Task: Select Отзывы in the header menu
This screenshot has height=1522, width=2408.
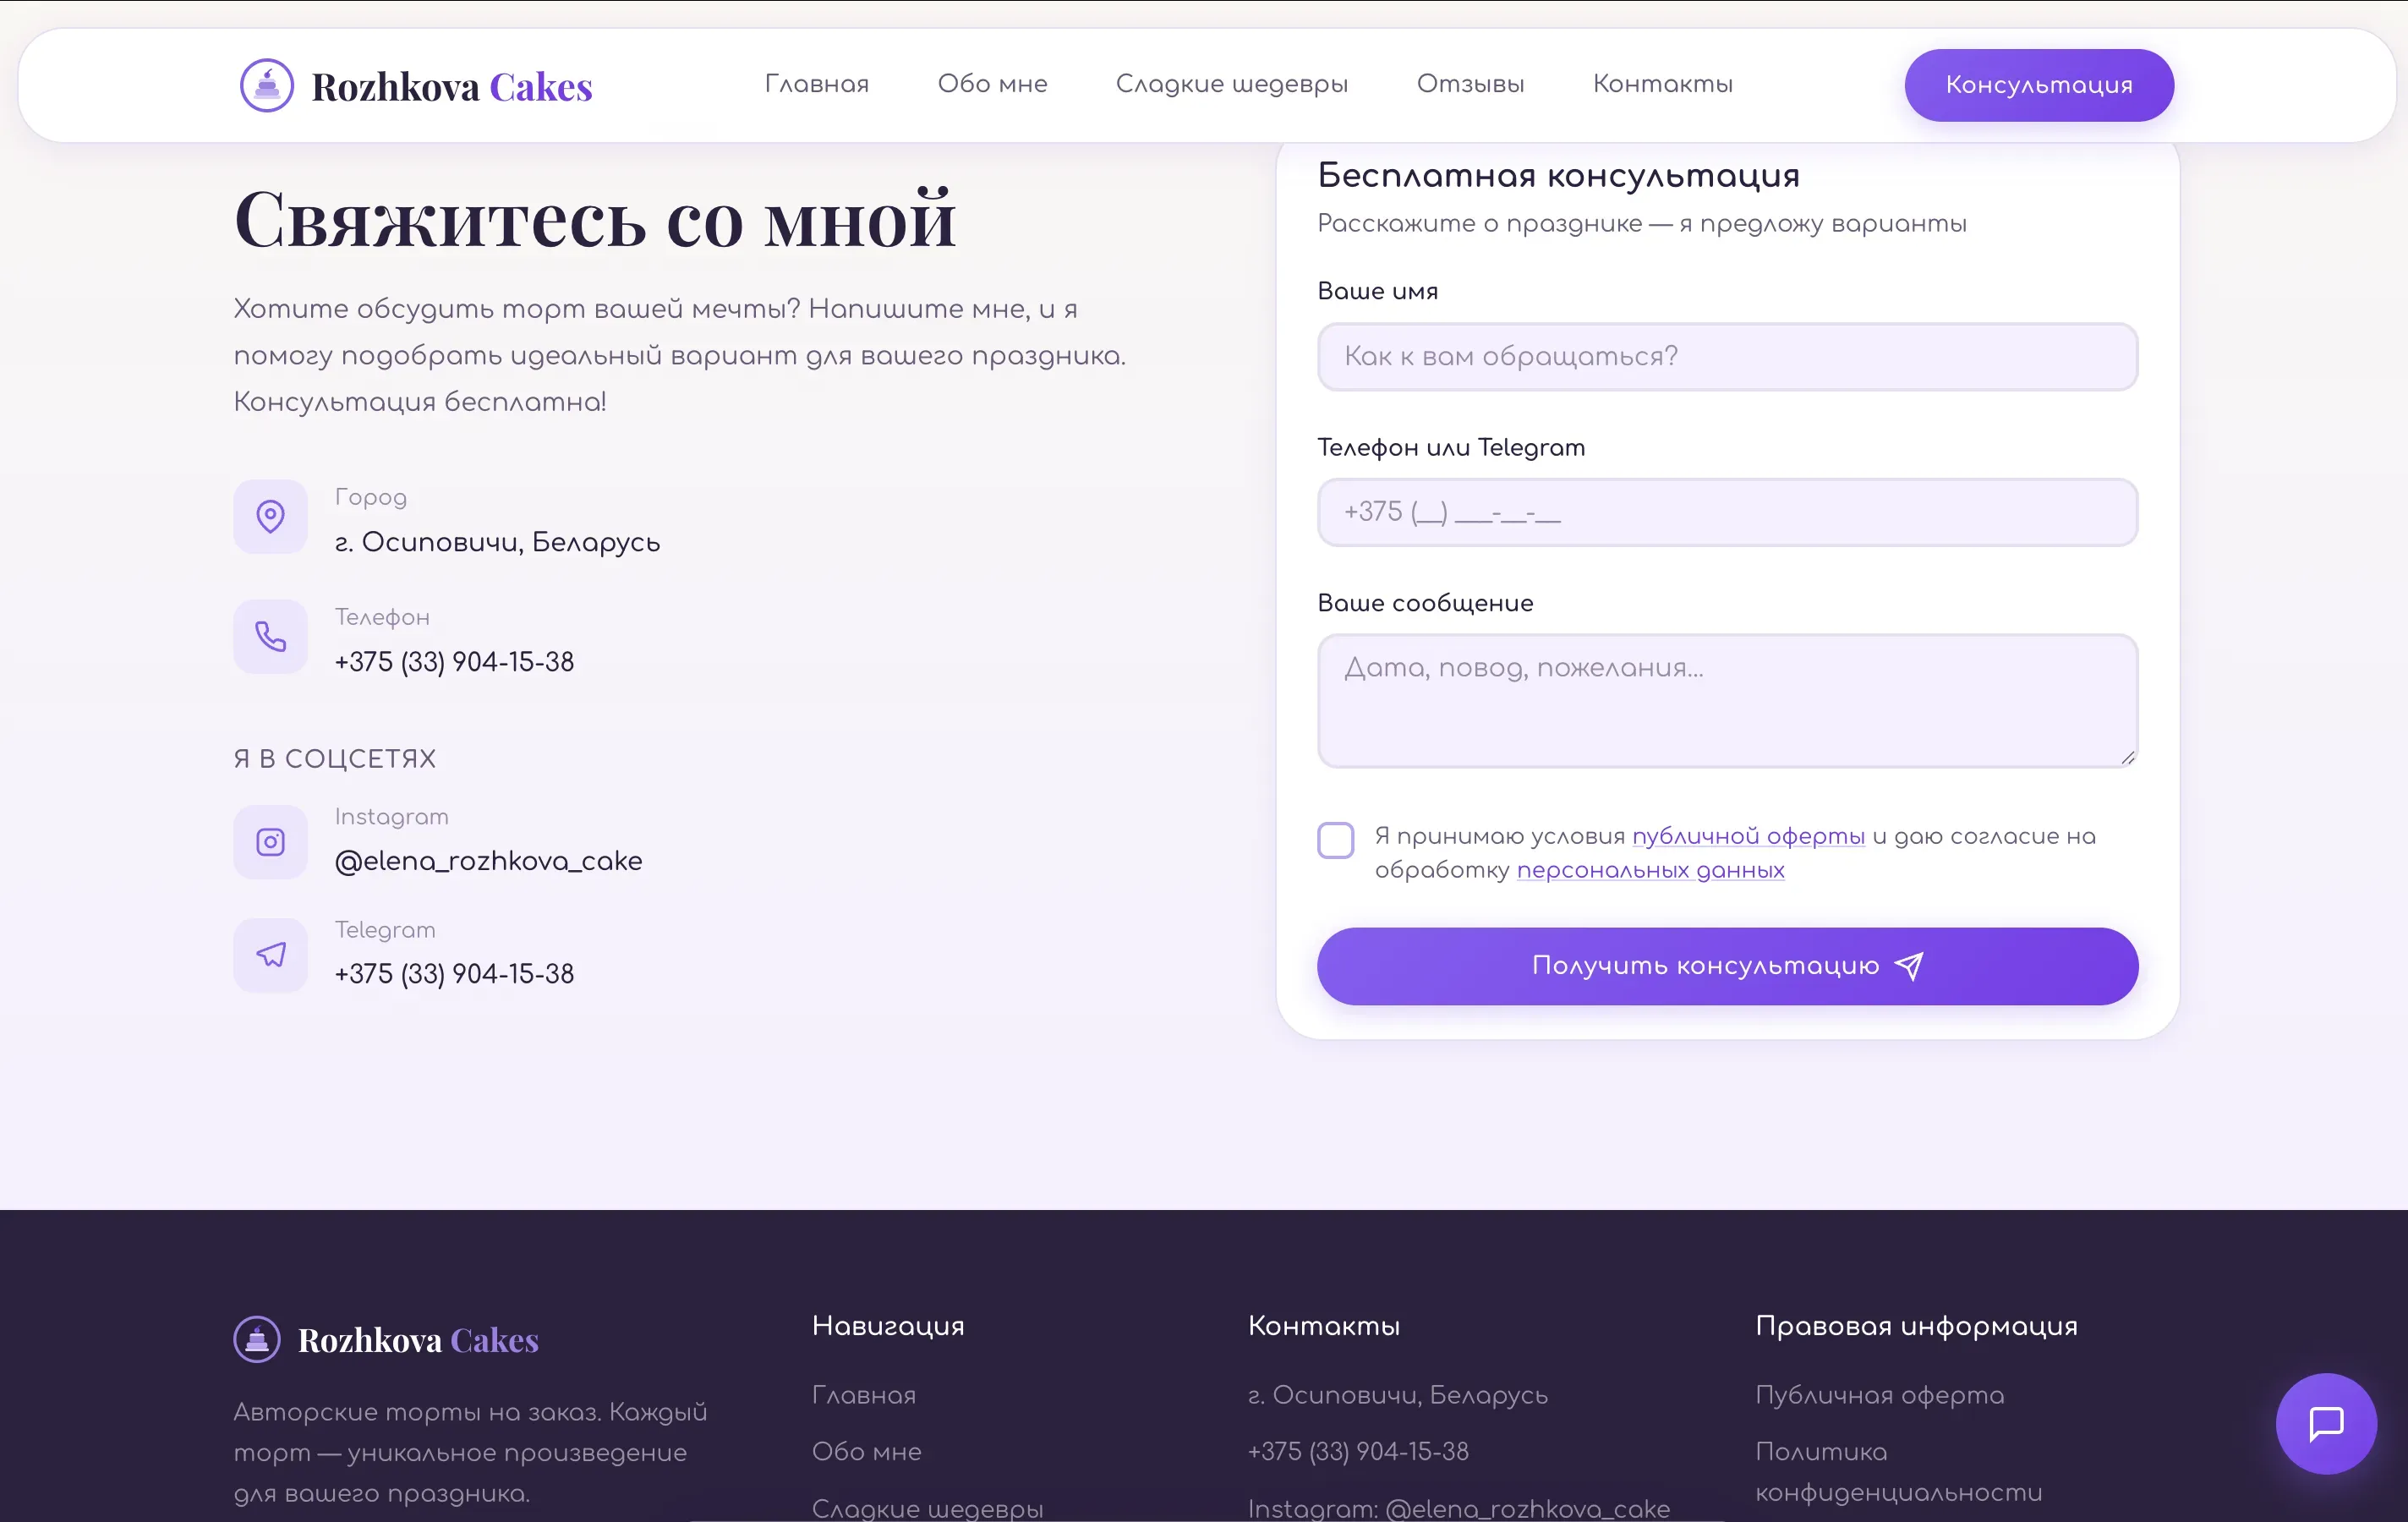Action: [x=1470, y=84]
